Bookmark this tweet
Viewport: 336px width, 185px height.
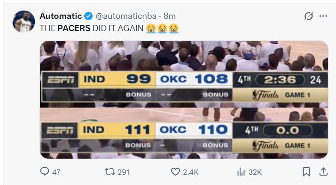pyautogui.click(x=306, y=172)
